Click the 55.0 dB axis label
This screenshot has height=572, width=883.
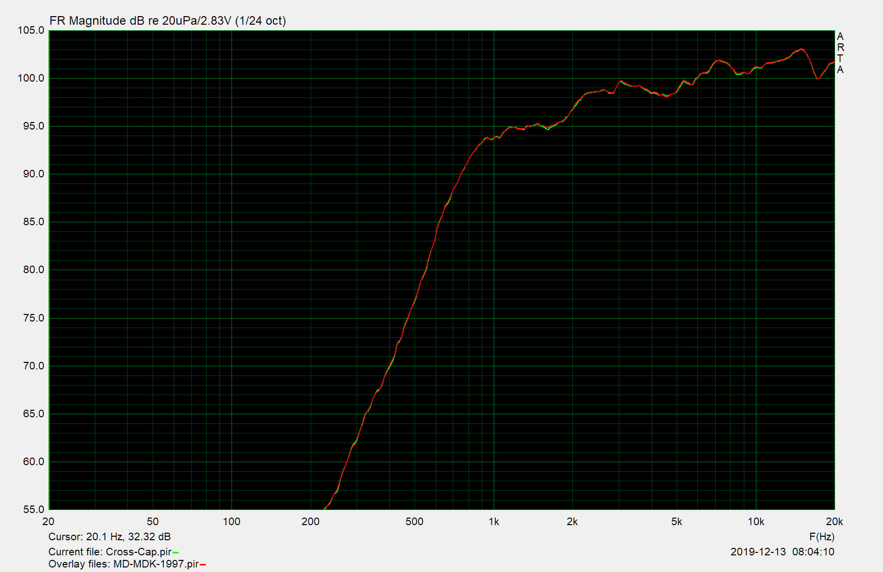33,510
